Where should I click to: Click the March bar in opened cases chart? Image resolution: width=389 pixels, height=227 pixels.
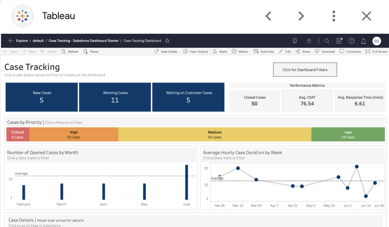(62, 192)
